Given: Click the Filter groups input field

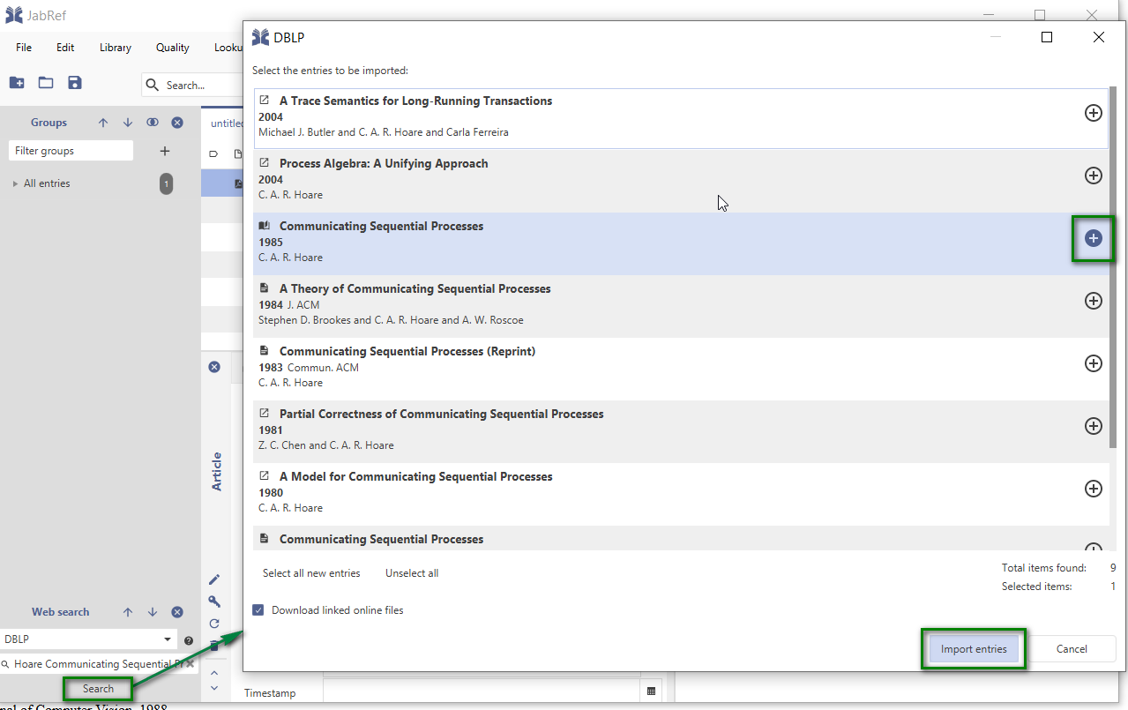Looking at the screenshot, I should coord(71,151).
